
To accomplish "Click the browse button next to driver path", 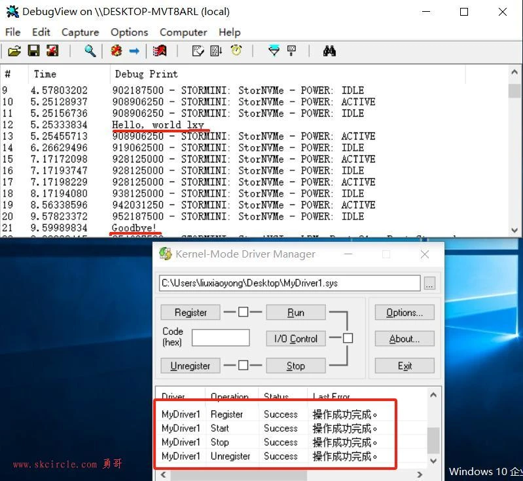I will pos(429,283).
